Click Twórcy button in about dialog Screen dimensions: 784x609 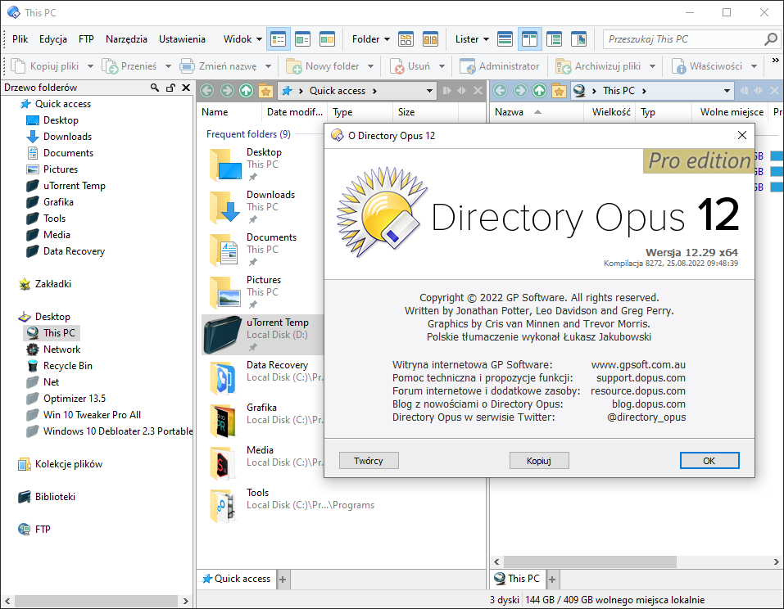pos(369,461)
